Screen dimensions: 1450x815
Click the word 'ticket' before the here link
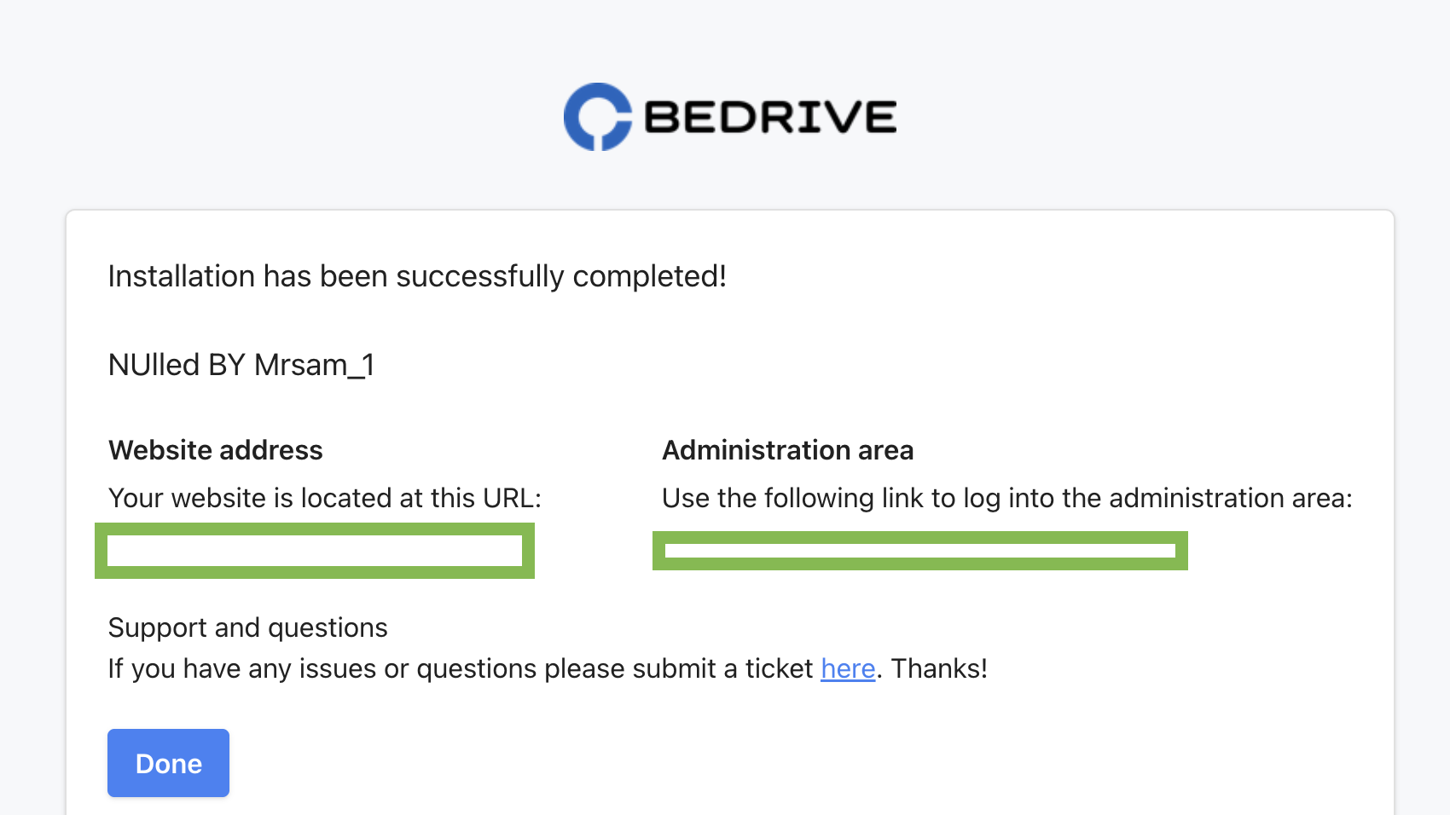[x=779, y=668]
